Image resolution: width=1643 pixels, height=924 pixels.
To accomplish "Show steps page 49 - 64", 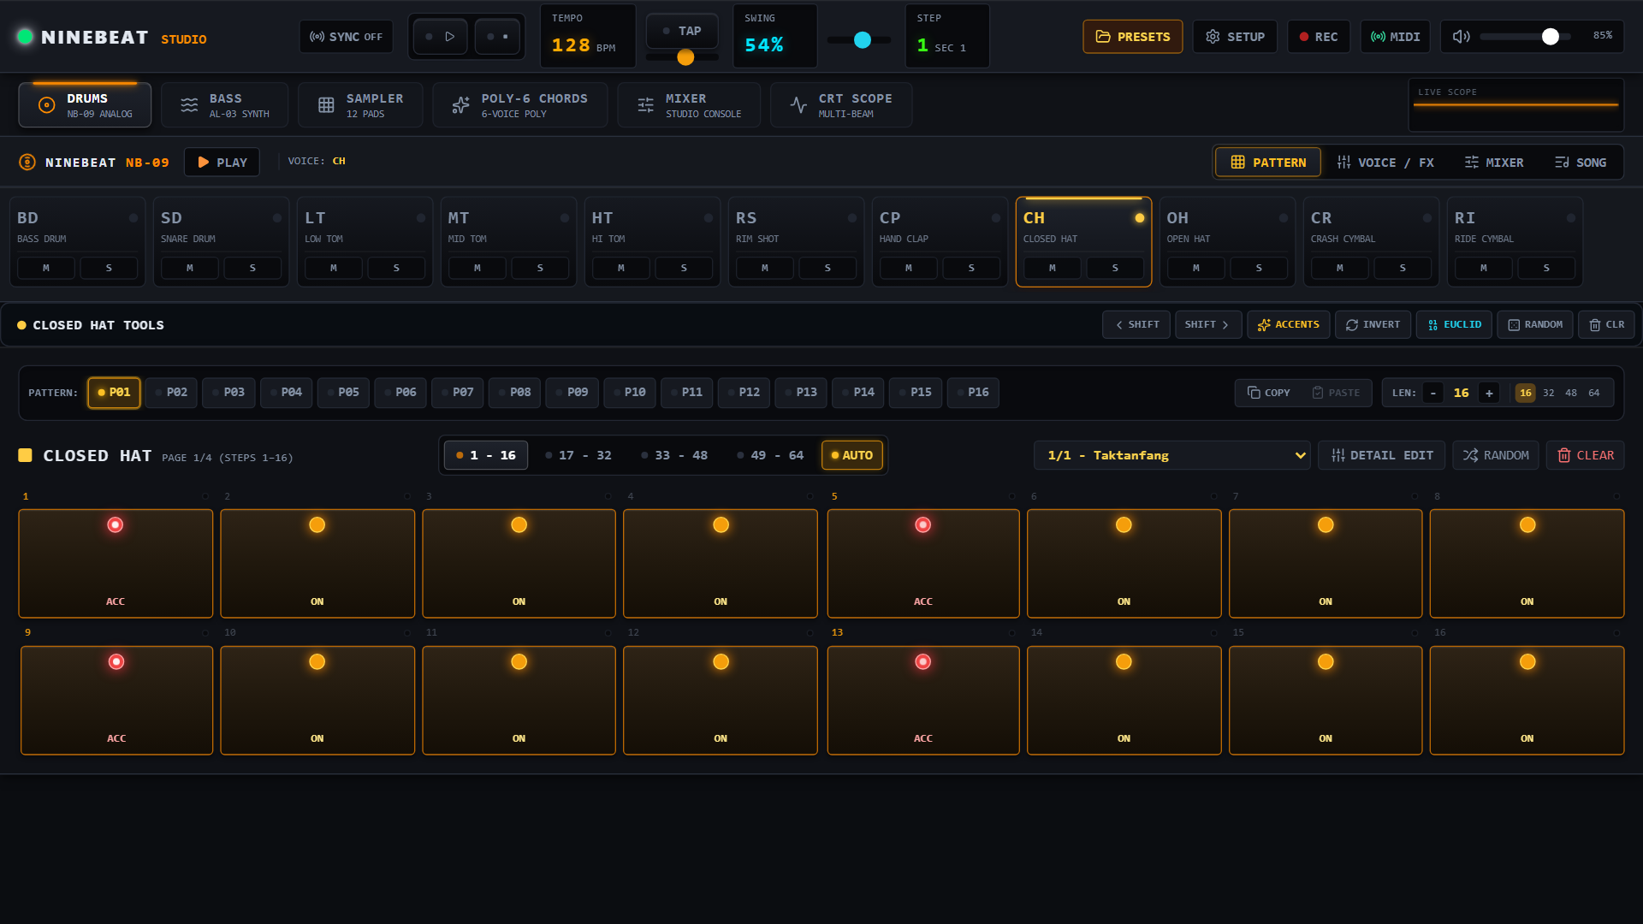I will [770, 456].
